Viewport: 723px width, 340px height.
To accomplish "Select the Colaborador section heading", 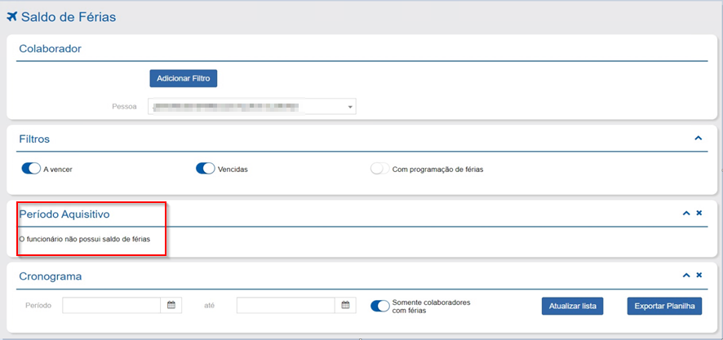I will pos(50,48).
